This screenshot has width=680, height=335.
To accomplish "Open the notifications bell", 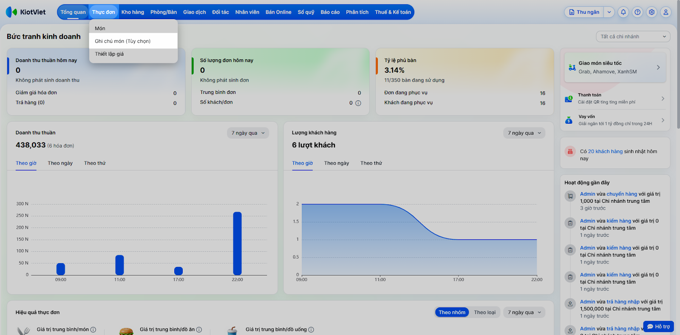I will point(623,12).
